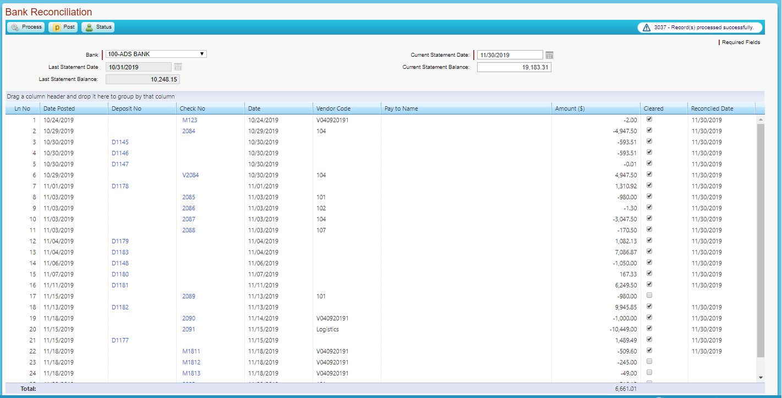Click the grid scrollbar down arrow

pos(761,377)
